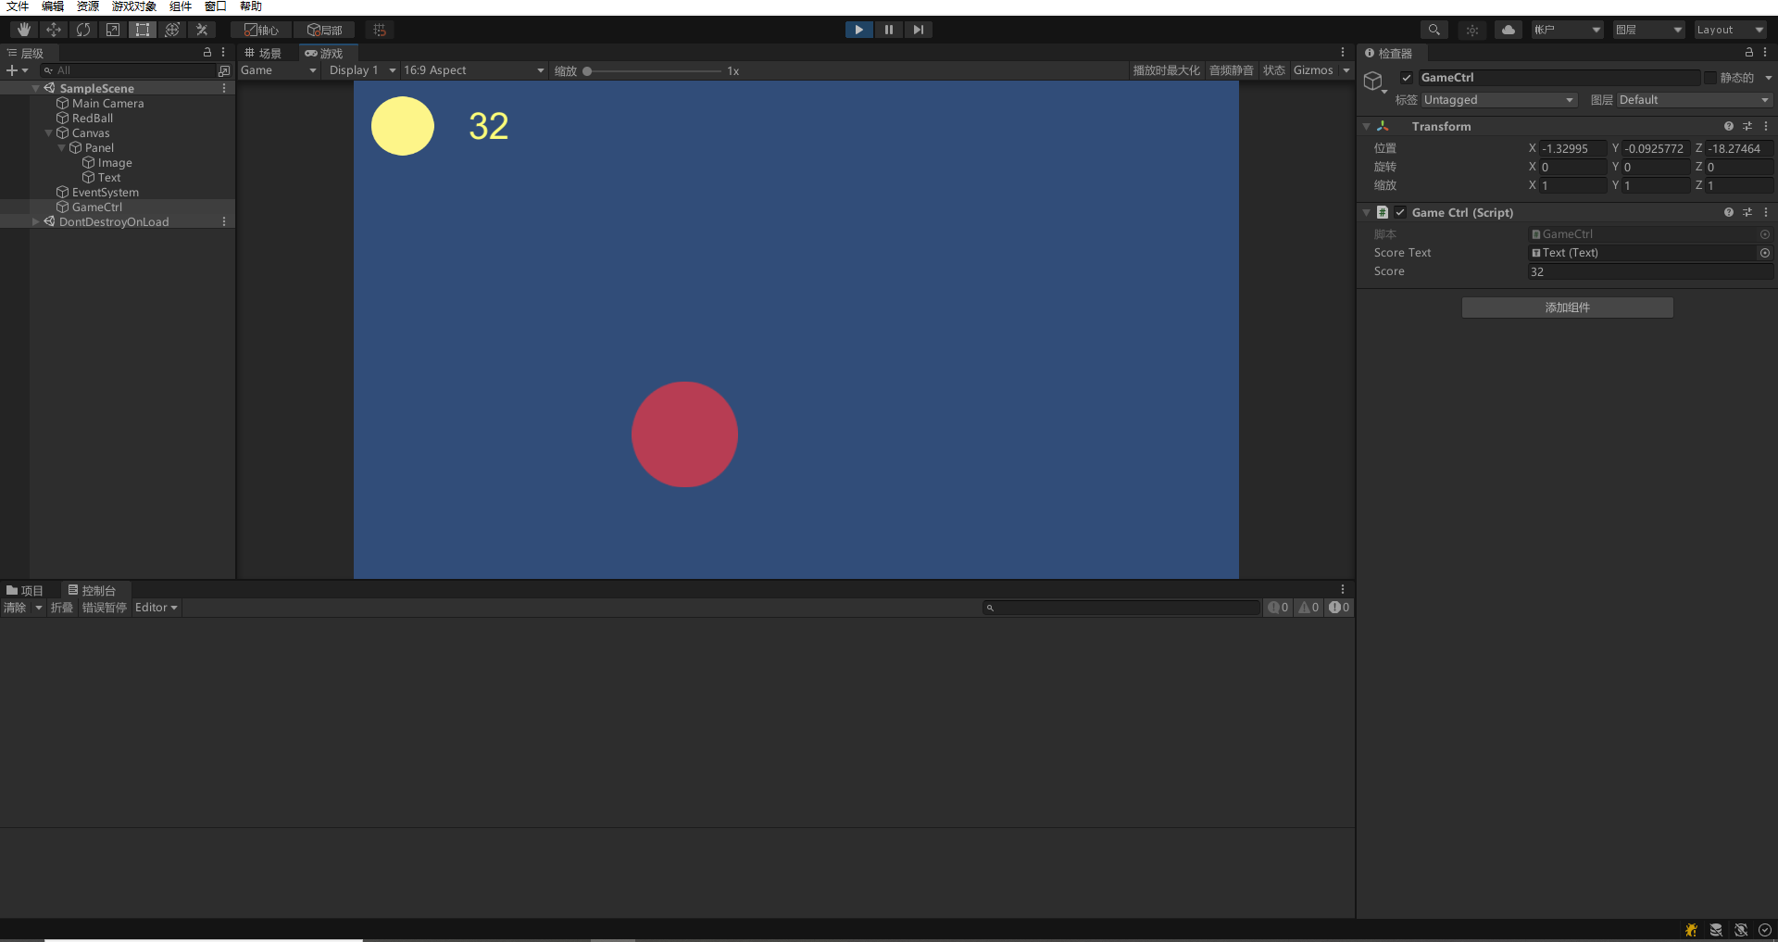Collapse the Transform component foldout
The image size is (1778, 942).
[1366, 126]
